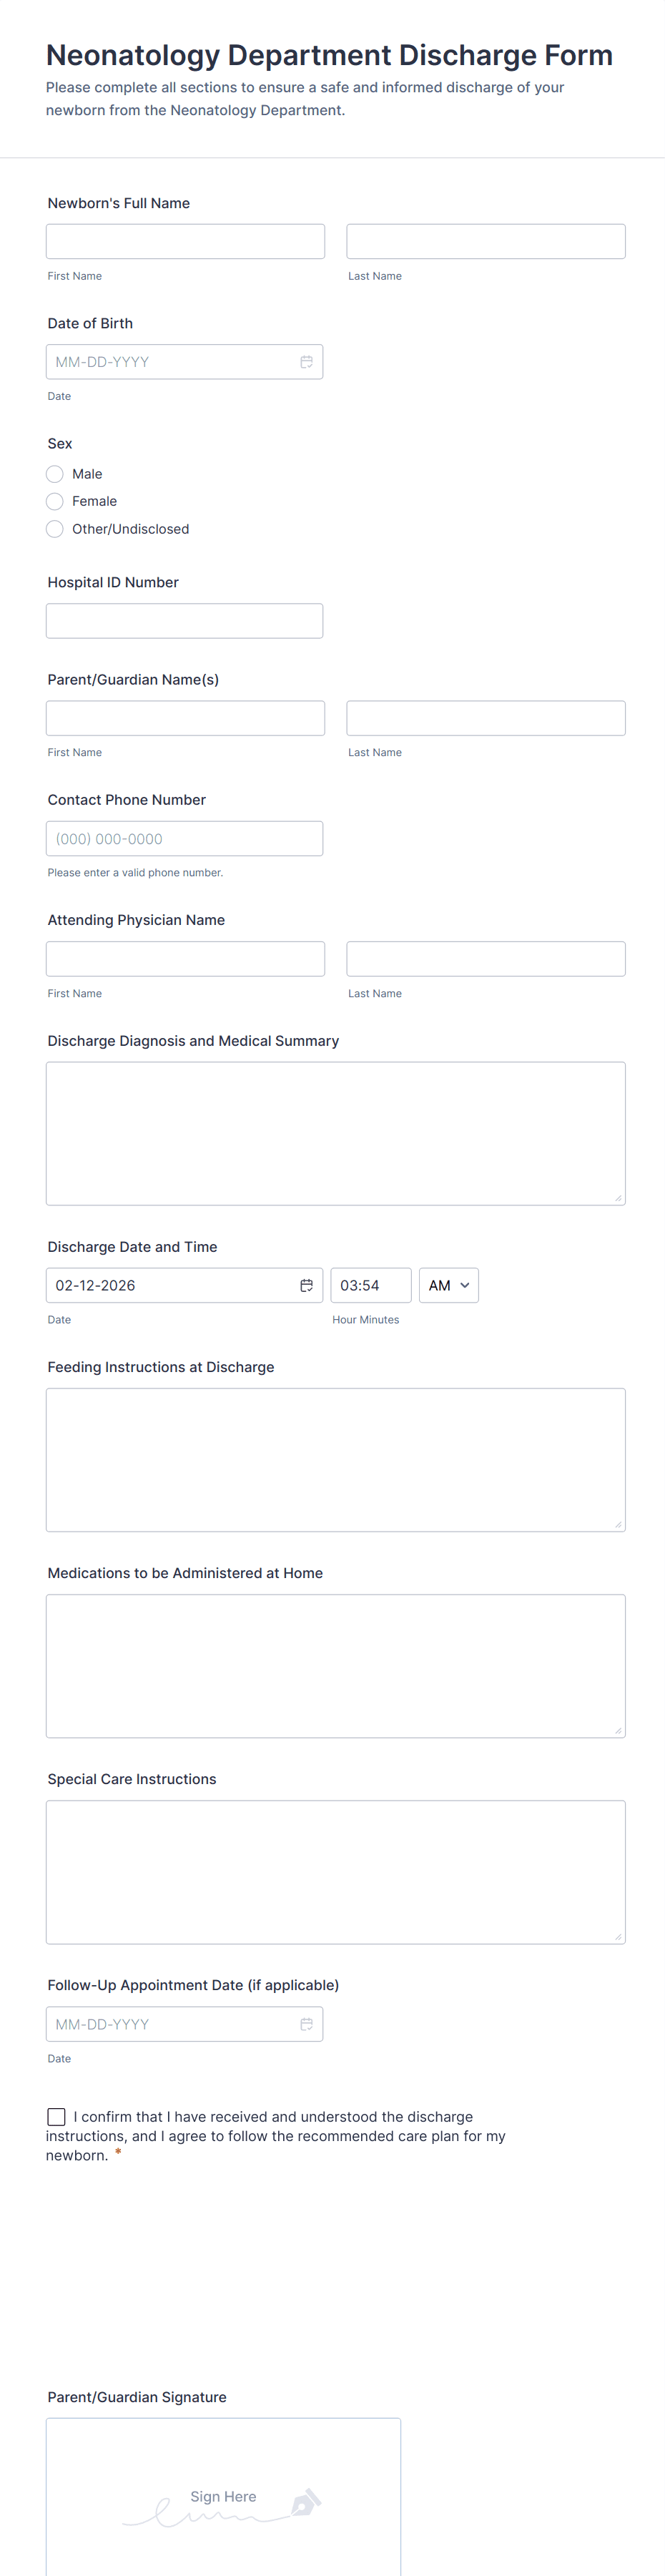Focus the Hospital ID Number field
Viewport: 665px width, 2576px height.
(184, 621)
